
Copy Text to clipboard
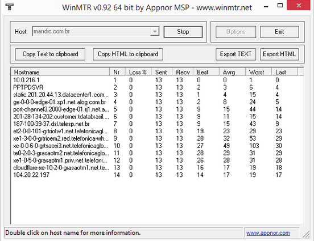pos(50,54)
